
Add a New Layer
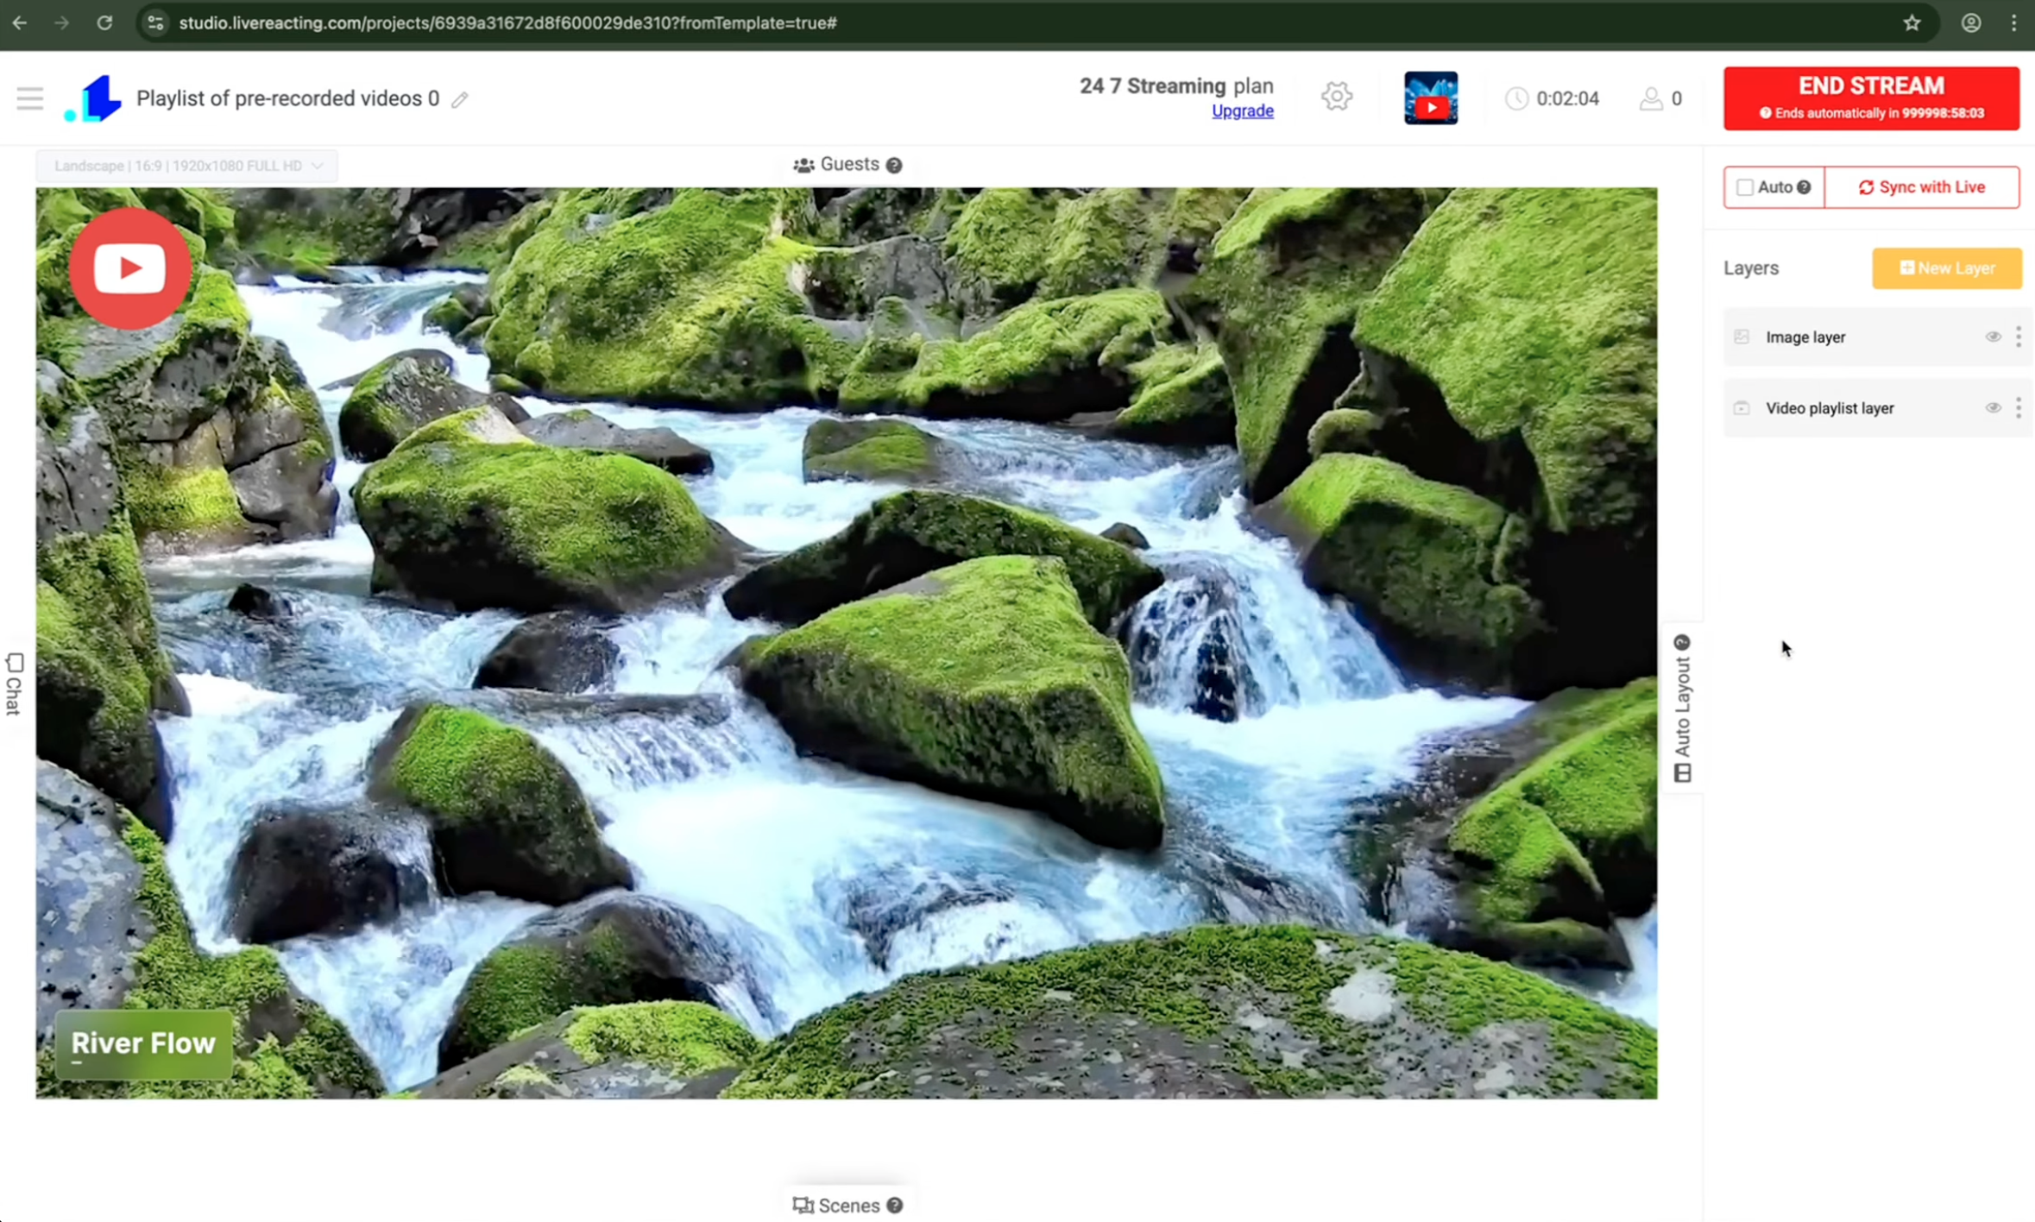coord(1946,268)
